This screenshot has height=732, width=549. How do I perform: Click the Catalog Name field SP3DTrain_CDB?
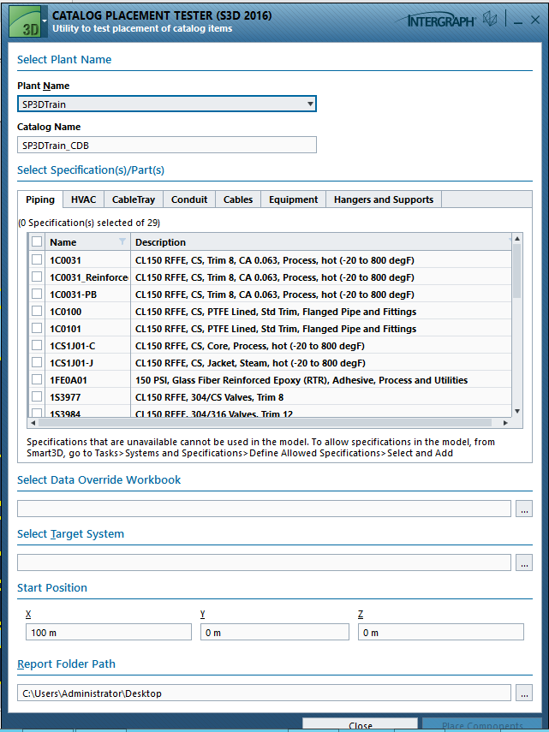tap(167, 145)
